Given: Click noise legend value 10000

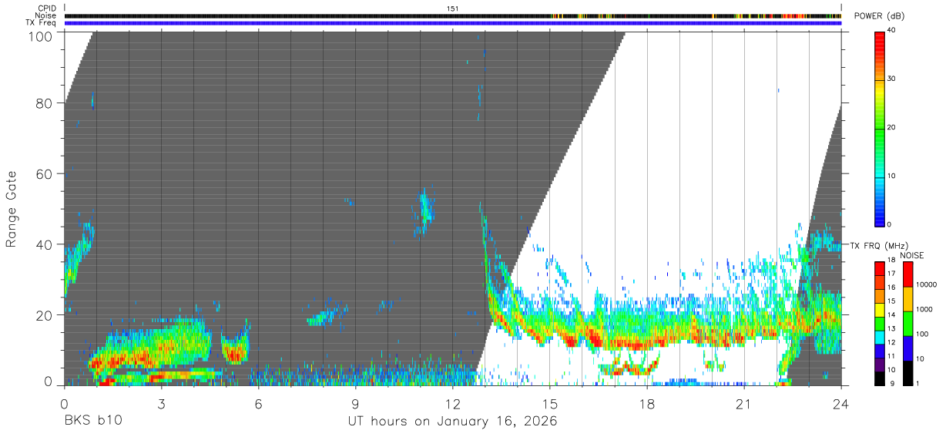Looking at the screenshot, I should pyautogui.click(x=926, y=285).
